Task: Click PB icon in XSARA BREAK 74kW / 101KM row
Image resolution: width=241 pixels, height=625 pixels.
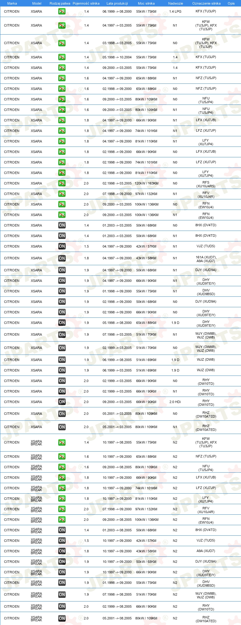Action: pos(62,488)
